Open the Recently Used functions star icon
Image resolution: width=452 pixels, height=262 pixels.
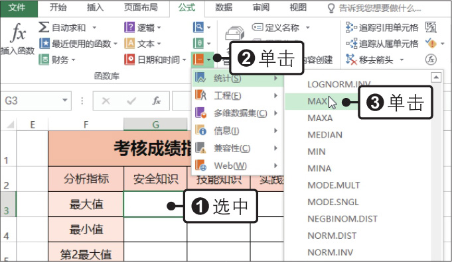[x=44, y=44]
